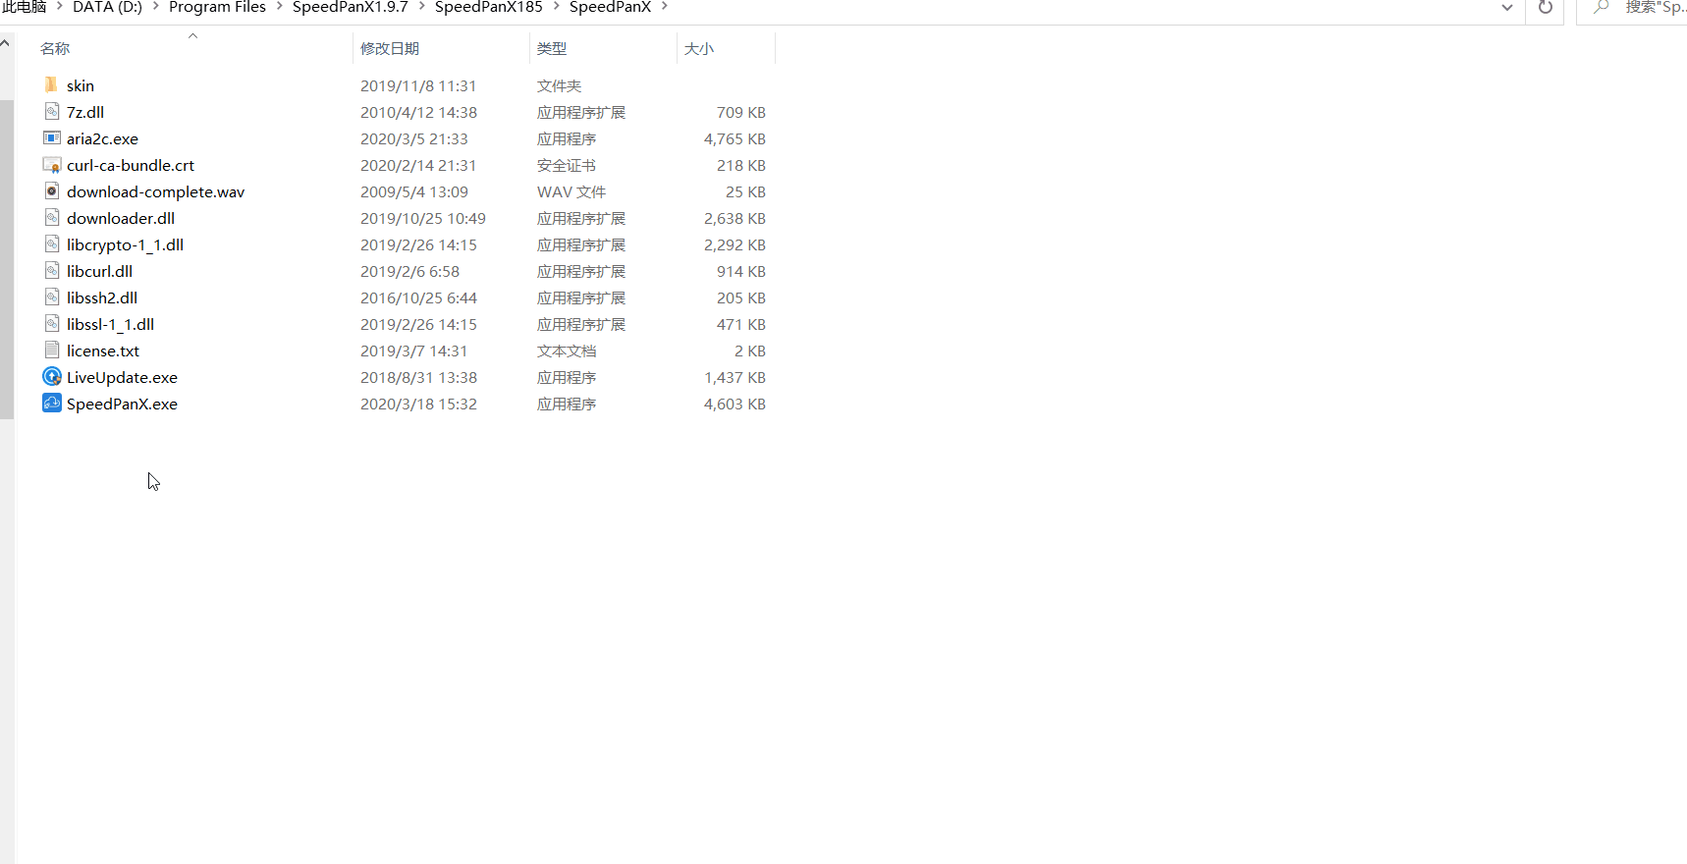The image size is (1687, 864).
Task: Go to SpeedPanX185 breadcrumb
Action: (x=488, y=6)
